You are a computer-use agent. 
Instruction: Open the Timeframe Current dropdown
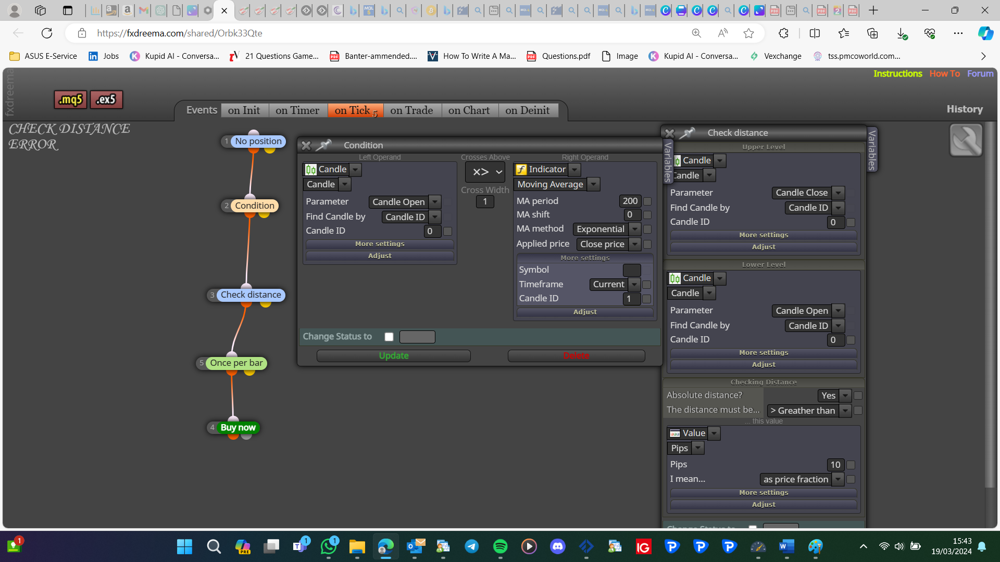point(634,285)
